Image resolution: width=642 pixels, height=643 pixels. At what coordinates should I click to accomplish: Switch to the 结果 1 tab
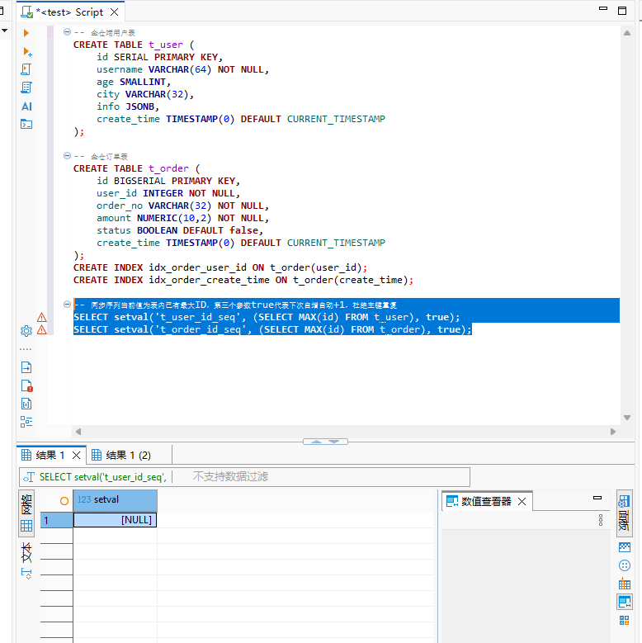click(50, 455)
